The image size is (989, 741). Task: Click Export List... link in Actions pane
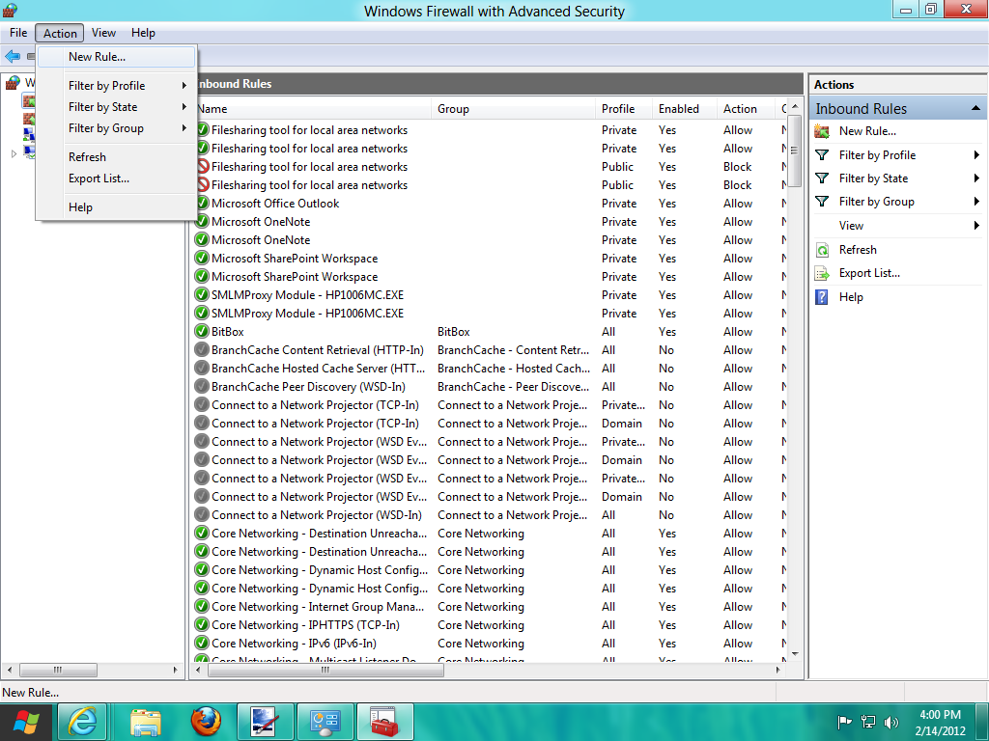869,273
